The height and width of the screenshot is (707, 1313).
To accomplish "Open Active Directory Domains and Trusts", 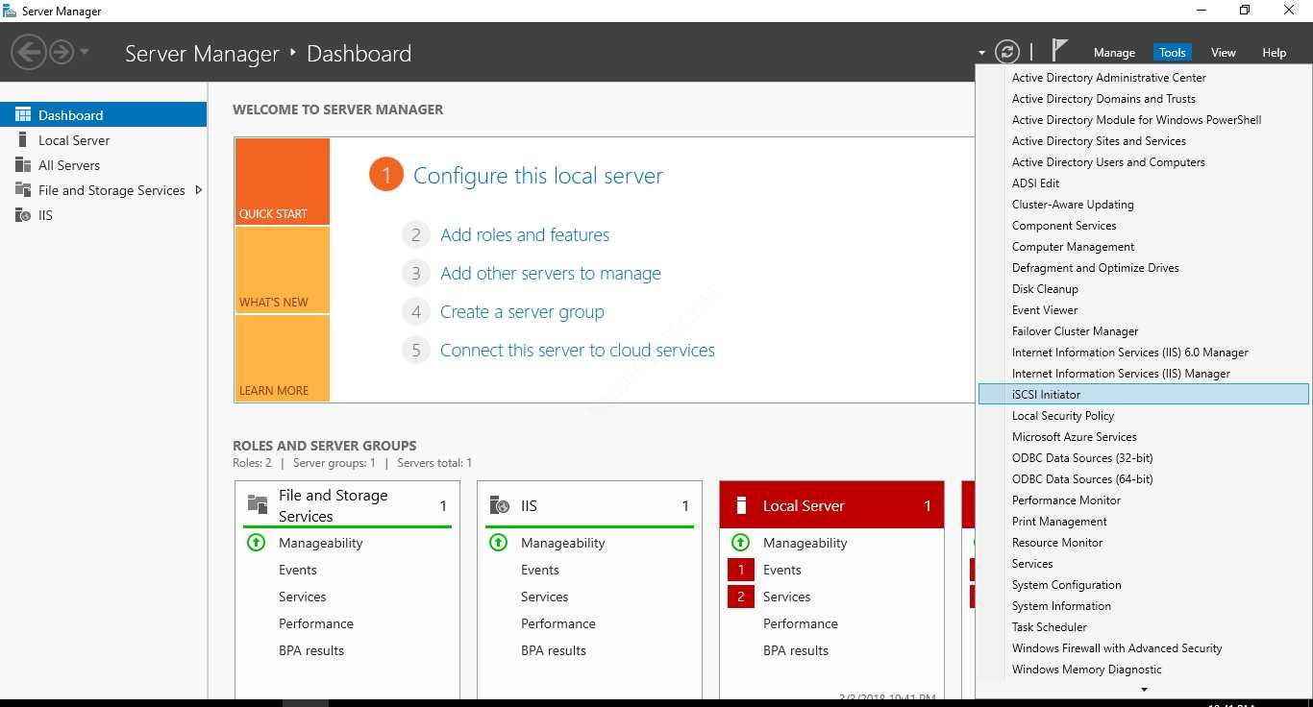I will pyautogui.click(x=1144, y=99).
